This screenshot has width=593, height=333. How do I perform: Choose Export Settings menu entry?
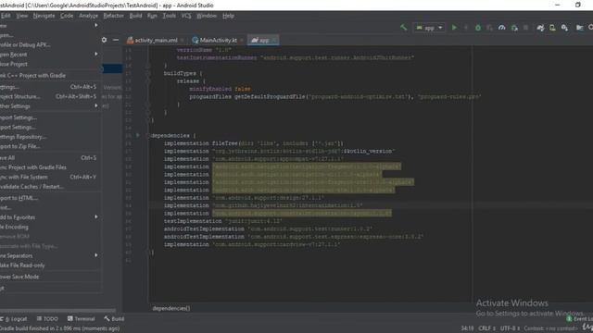pyautogui.click(x=50, y=128)
